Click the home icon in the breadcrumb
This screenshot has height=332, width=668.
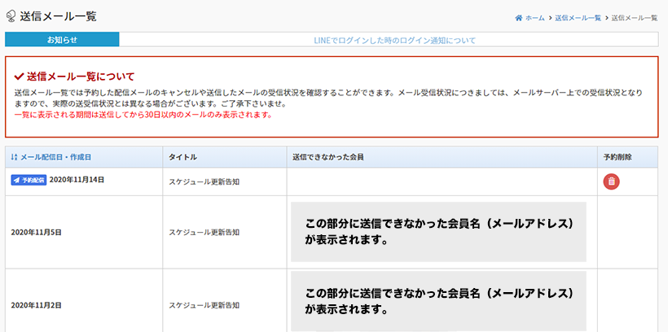click(519, 17)
